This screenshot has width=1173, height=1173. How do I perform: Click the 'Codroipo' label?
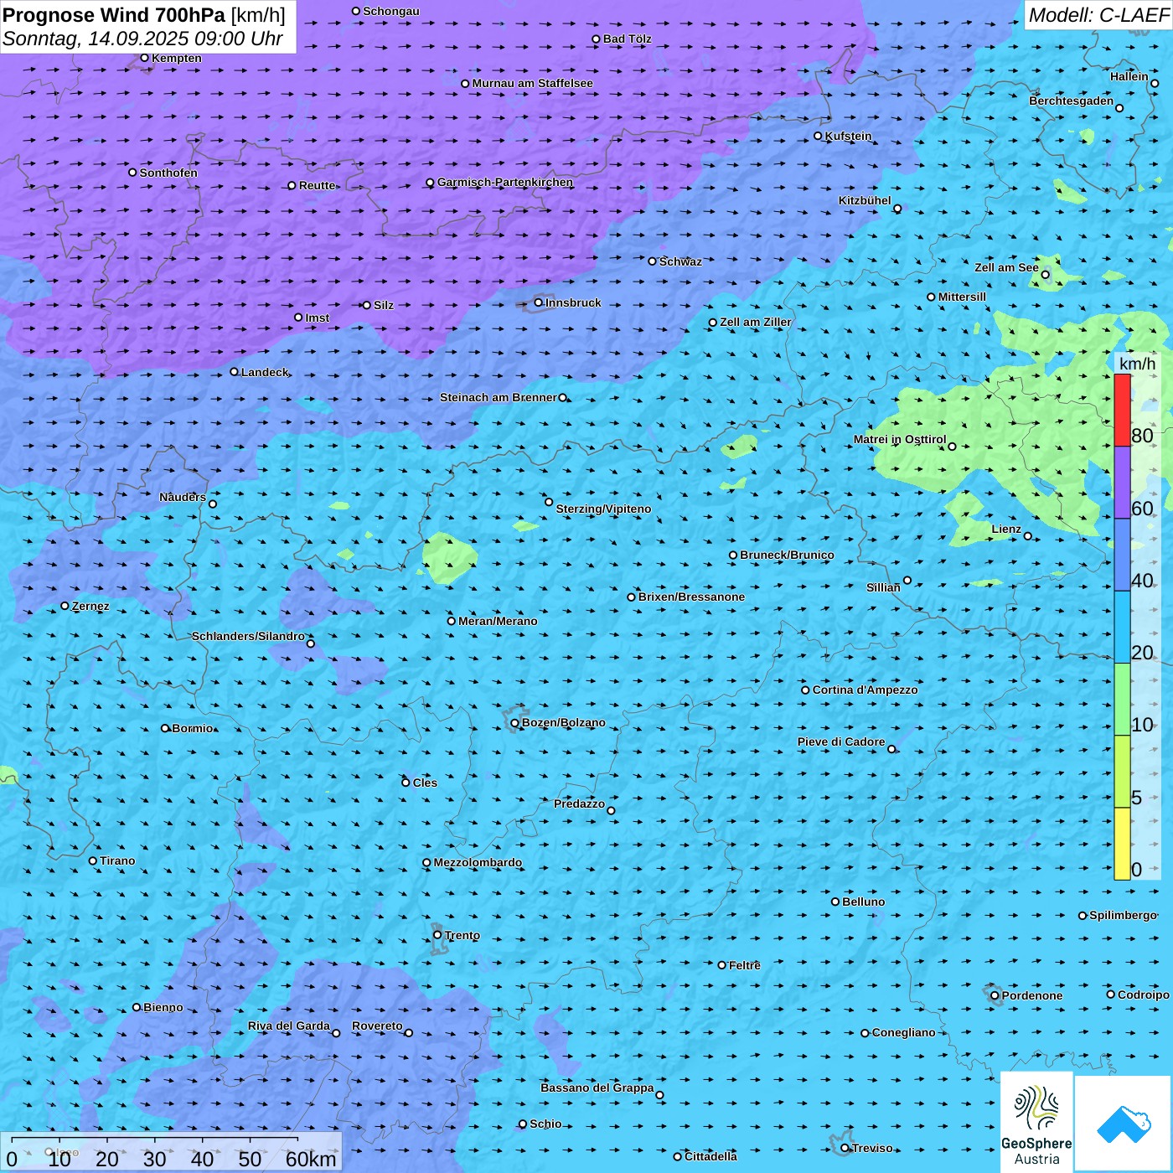pos(1144,995)
